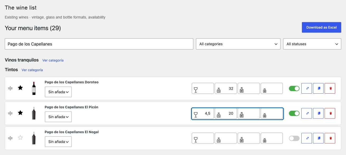The width and height of the screenshot is (346, 155).
Task: Duplicate the El Nogal wine entry
Action: pos(318,138)
